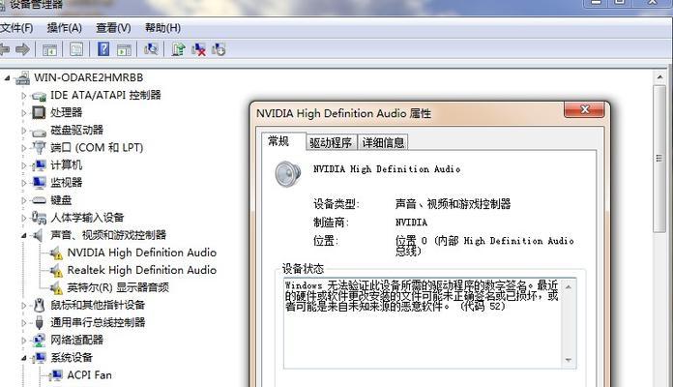Click the 处理器 processor icon
The image size is (673, 387).
(x=39, y=112)
